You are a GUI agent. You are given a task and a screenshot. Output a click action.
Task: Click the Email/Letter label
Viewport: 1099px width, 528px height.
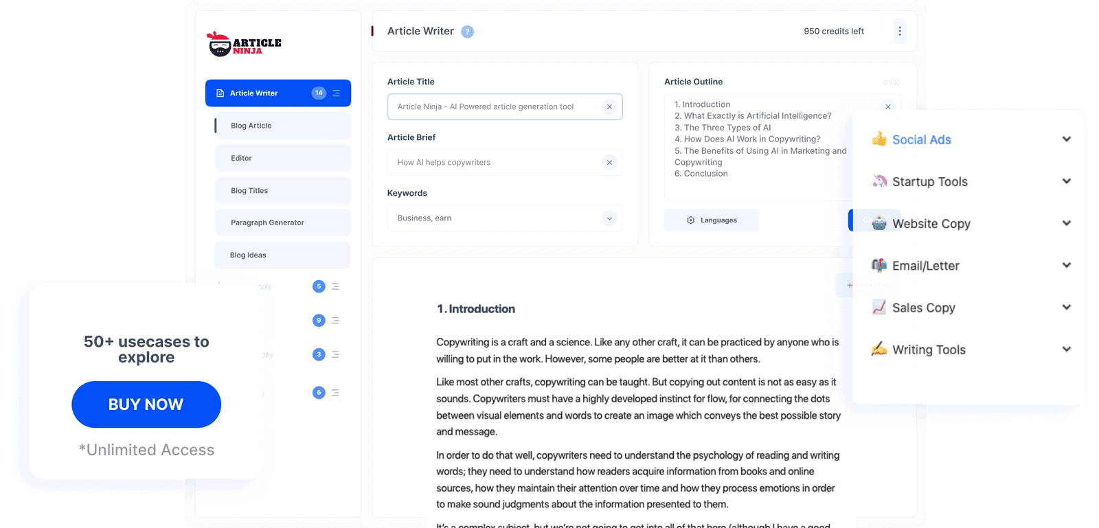pyautogui.click(x=926, y=266)
